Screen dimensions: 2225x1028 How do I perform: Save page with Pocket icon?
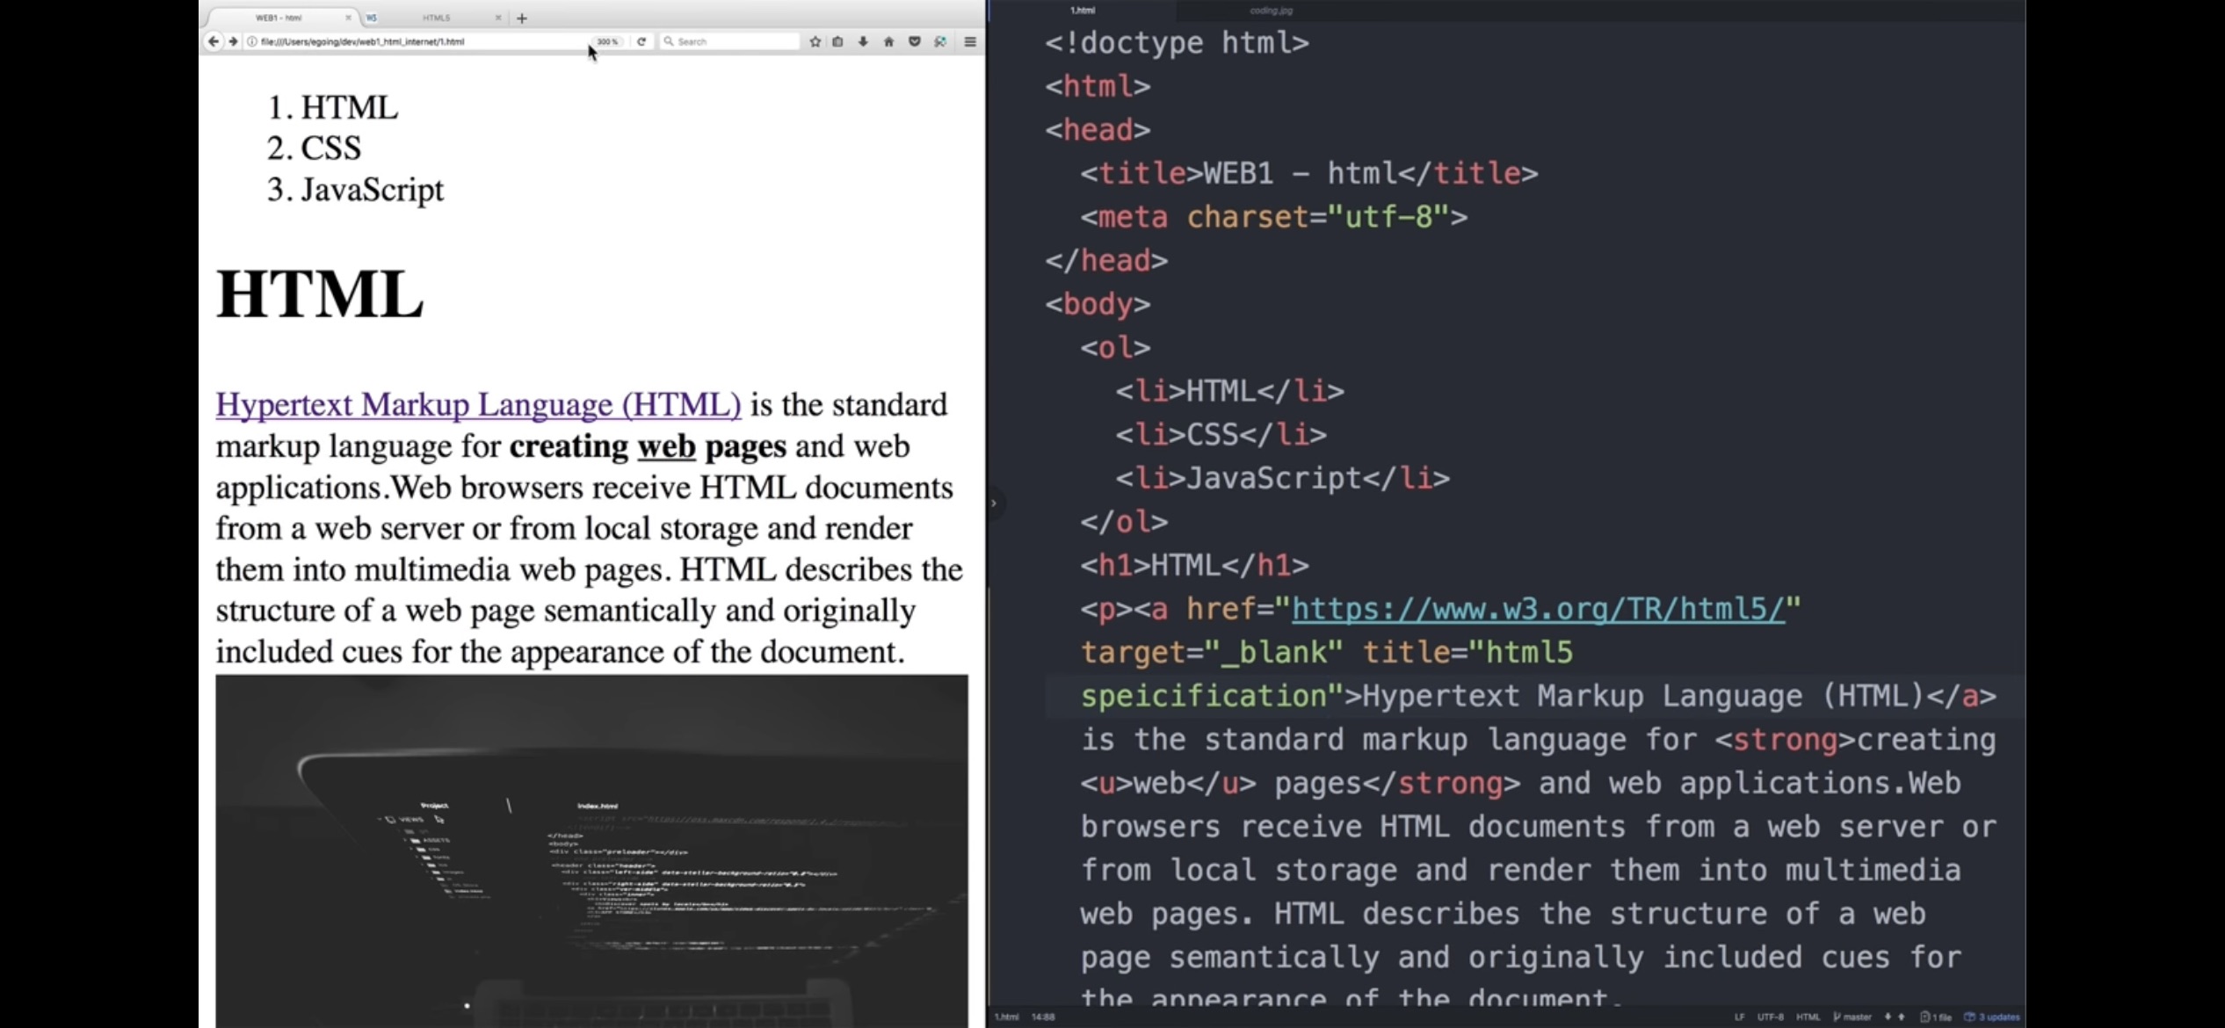914,41
